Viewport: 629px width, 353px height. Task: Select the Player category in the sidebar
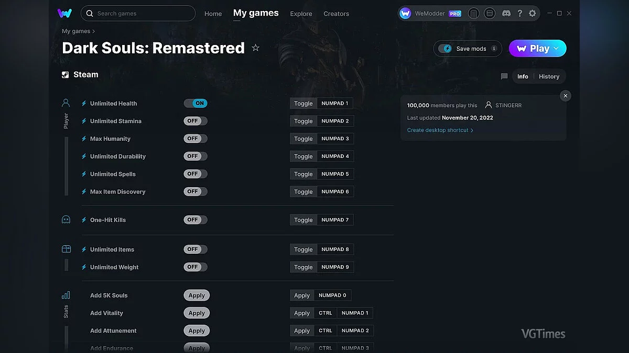click(65, 103)
